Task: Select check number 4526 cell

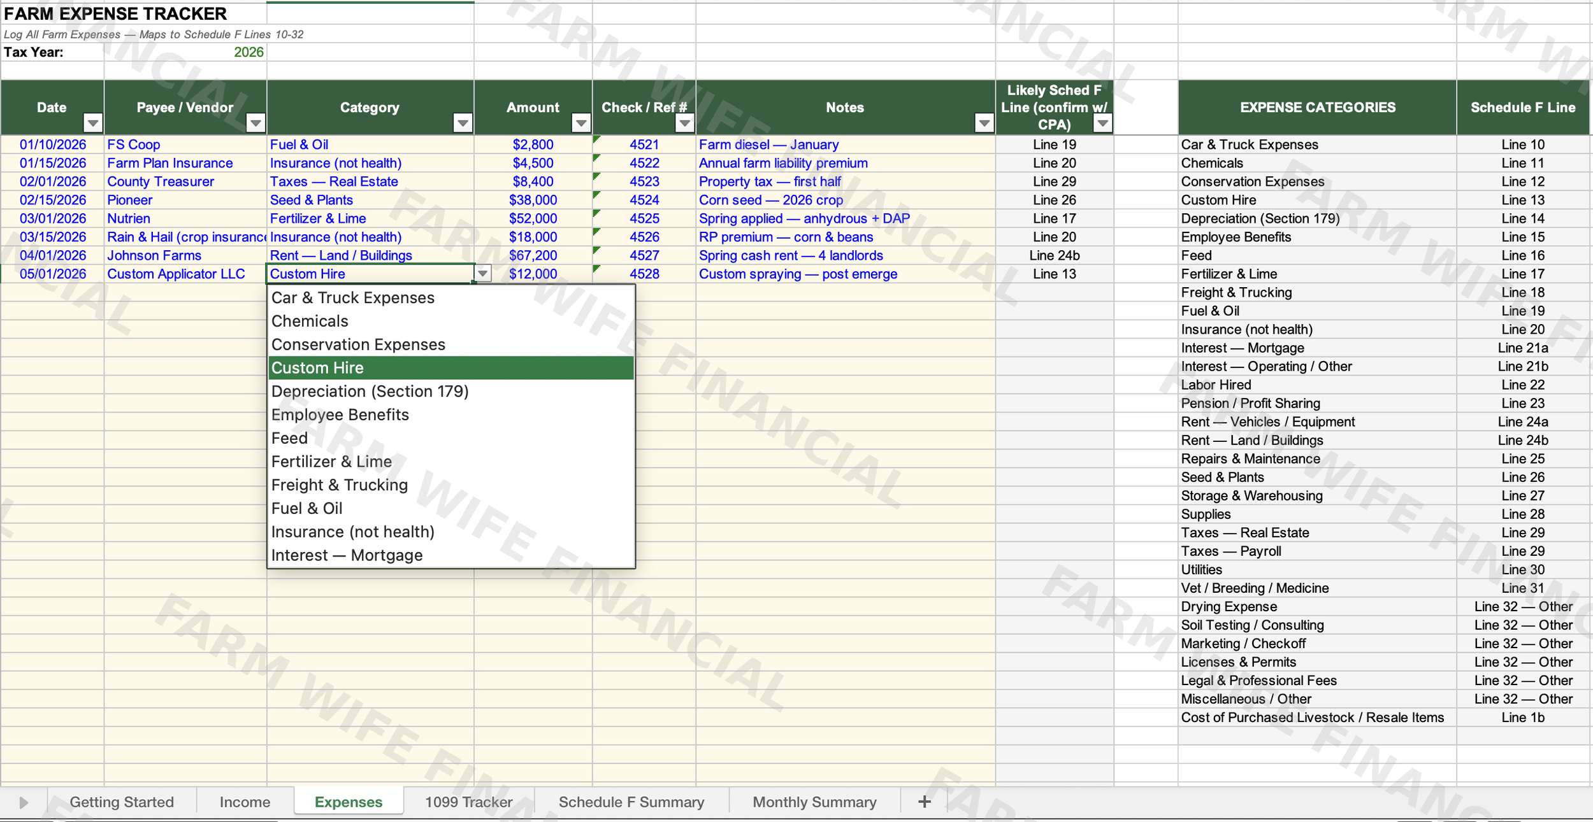Action: (644, 237)
